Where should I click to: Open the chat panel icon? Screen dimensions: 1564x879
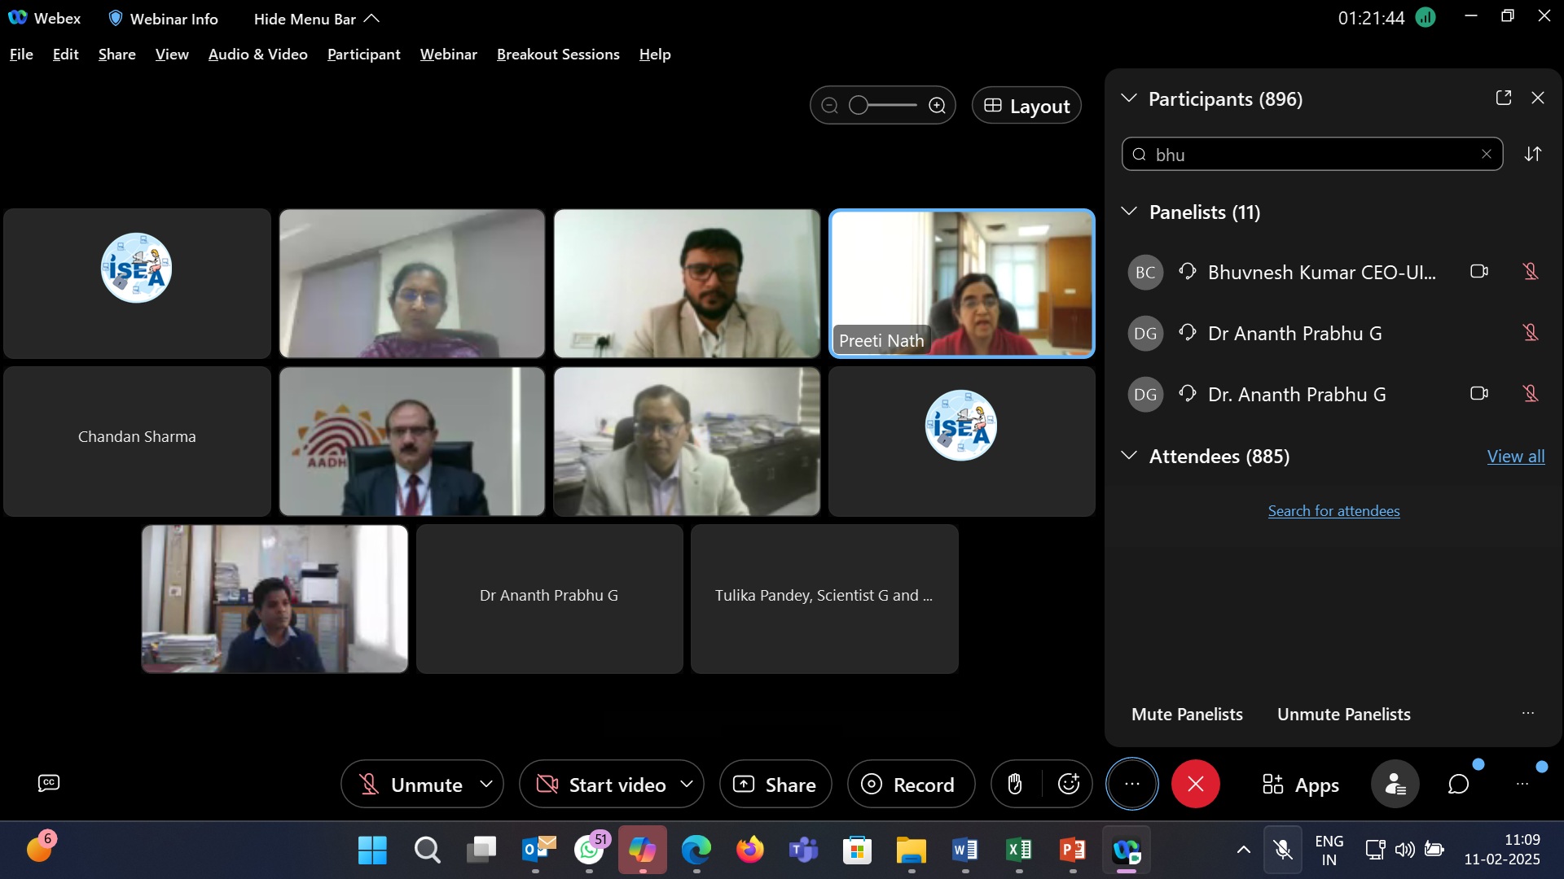click(x=1458, y=785)
